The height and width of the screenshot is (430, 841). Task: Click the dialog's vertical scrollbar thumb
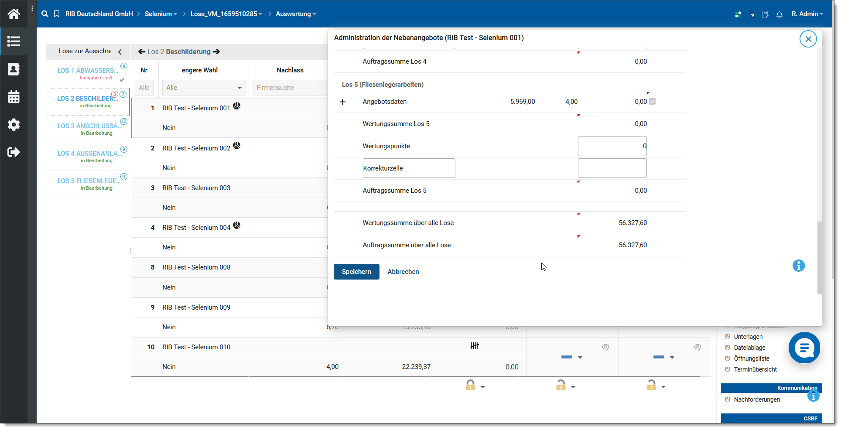tap(819, 257)
